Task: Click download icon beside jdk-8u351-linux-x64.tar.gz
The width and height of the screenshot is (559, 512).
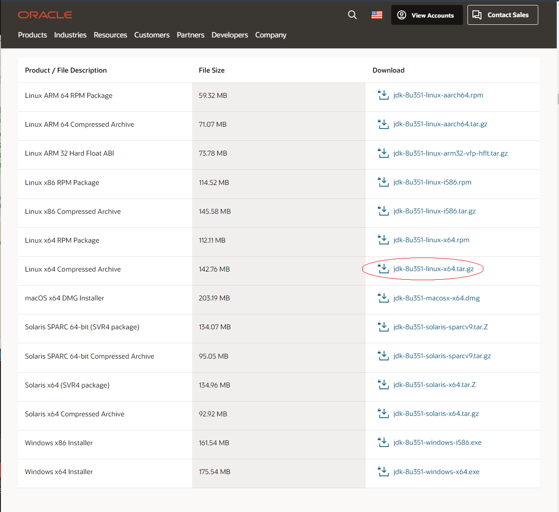Action: pos(383,269)
